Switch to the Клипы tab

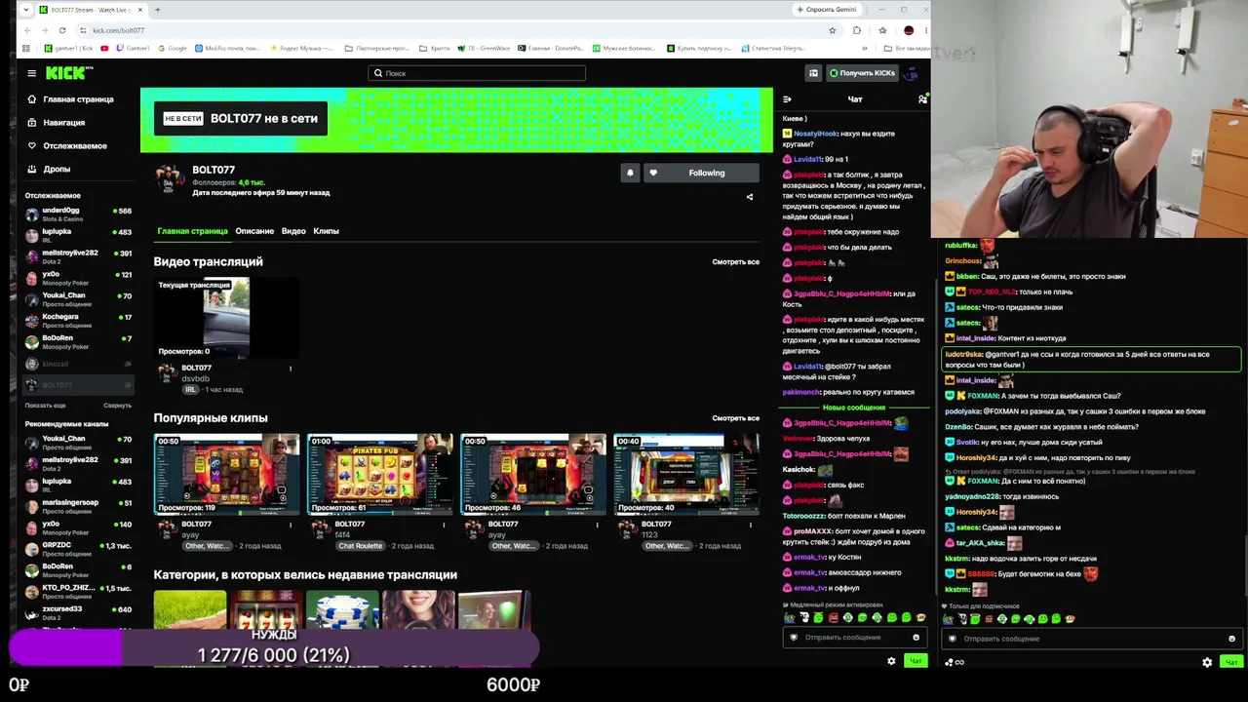(326, 231)
